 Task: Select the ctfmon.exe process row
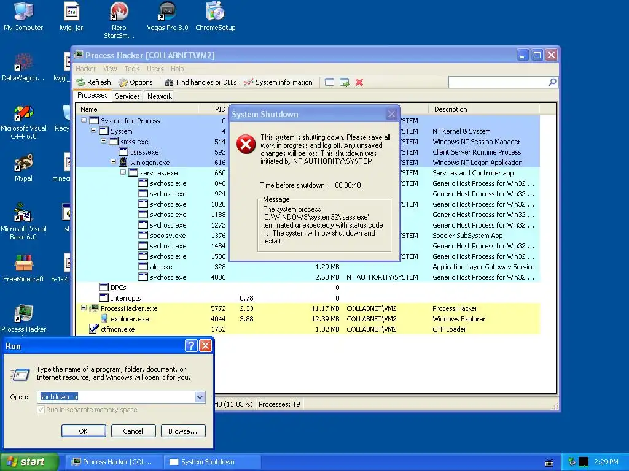click(307, 329)
